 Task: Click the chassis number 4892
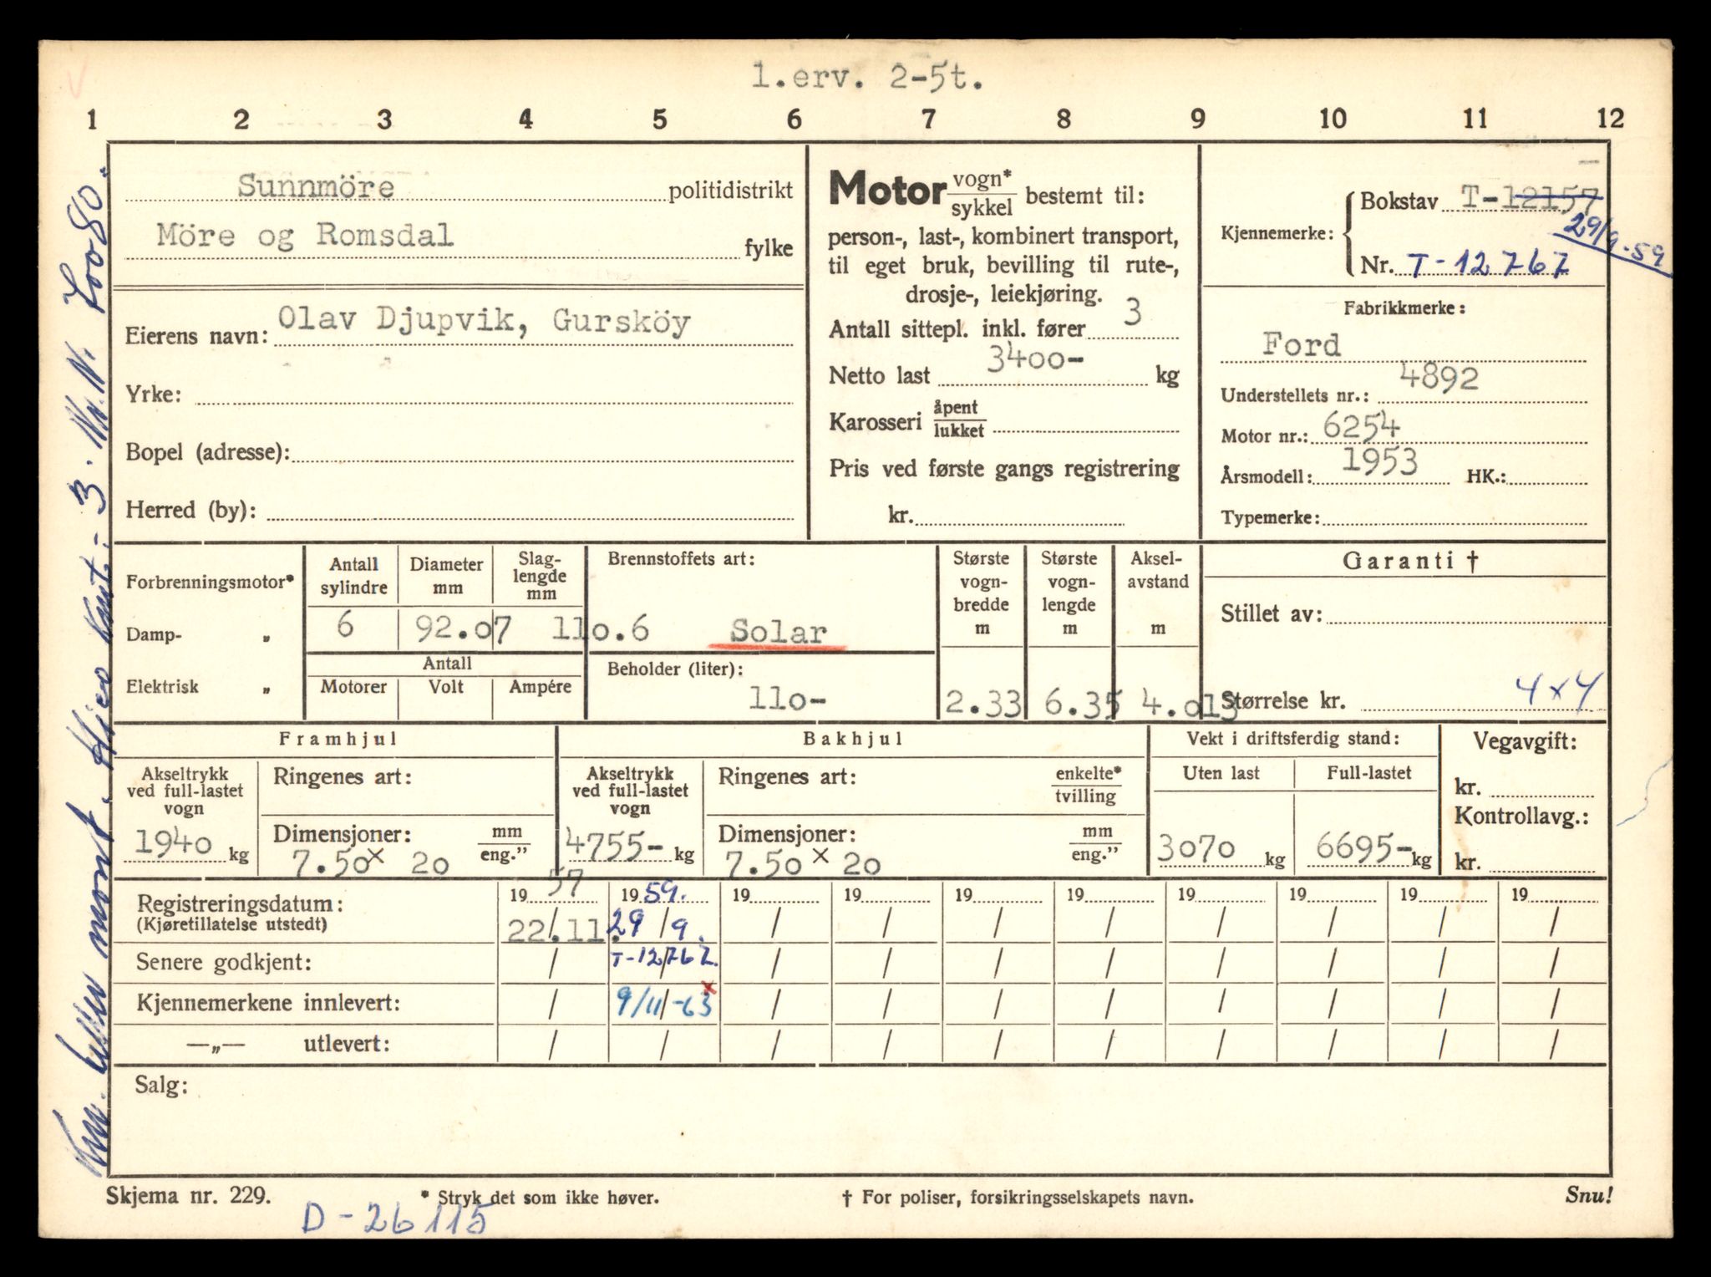(x=1439, y=379)
